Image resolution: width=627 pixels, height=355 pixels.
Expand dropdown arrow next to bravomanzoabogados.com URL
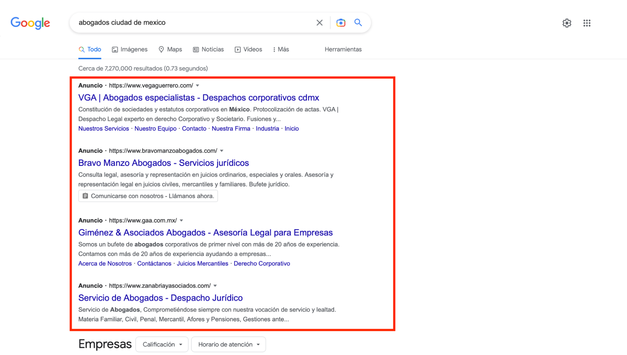221,151
